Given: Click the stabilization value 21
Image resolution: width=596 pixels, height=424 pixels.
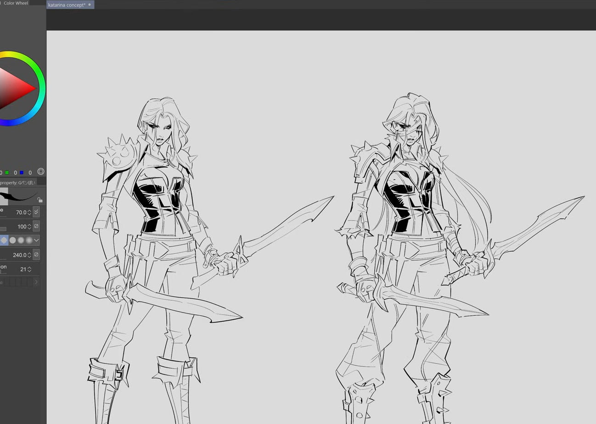Looking at the screenshot, I should (23, 269).
